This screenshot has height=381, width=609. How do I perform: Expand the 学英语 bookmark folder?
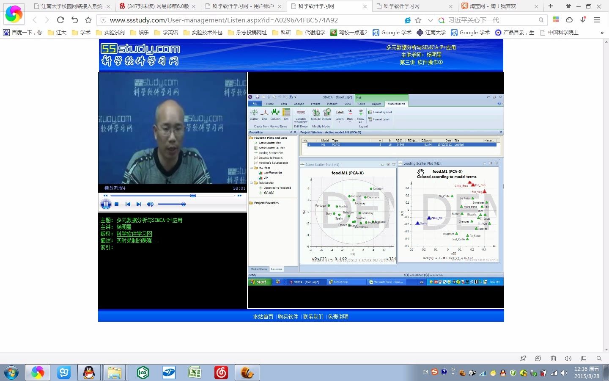(166, 32)
